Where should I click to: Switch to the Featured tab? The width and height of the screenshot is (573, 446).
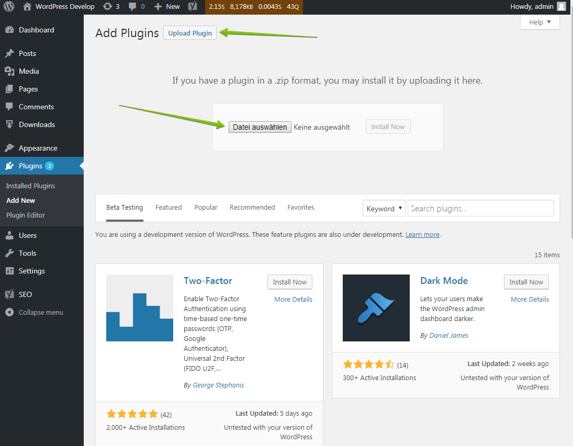point(168,208)
